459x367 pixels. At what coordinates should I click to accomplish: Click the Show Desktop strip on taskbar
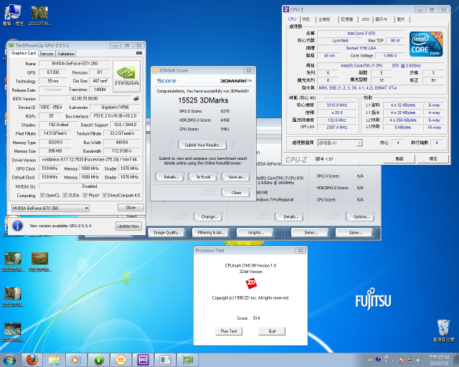pos(456,360)
